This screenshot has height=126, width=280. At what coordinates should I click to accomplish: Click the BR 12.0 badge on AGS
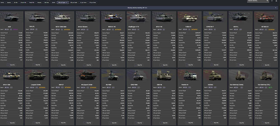point(7,29)
